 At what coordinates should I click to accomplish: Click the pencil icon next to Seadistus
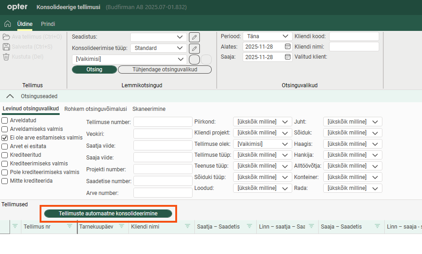194,37
